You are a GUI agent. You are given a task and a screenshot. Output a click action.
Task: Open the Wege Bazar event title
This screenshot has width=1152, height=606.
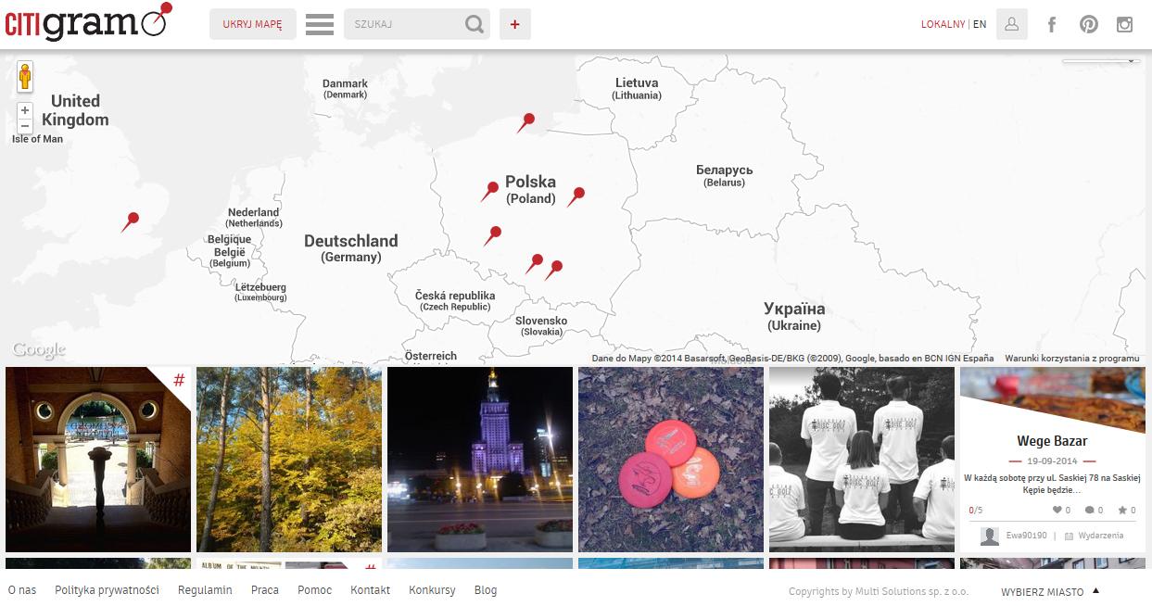click(1052, 441)
